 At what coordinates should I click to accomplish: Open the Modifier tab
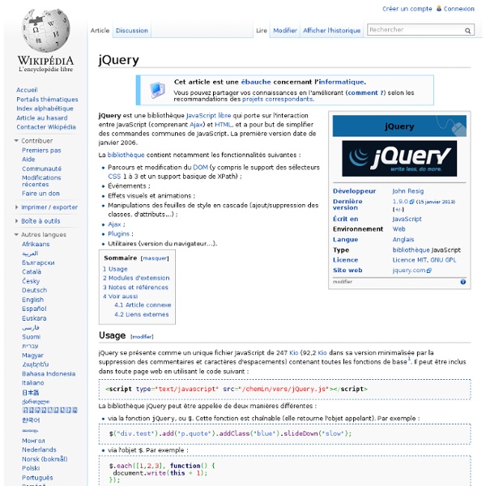point(285,31)
